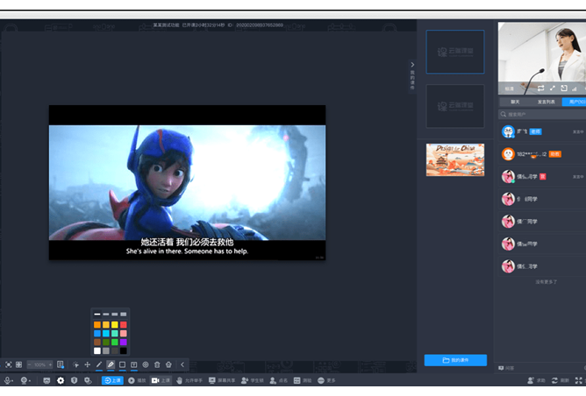Click the roll call person icon button
Viewport: 586px width, 396px height.
278,380
